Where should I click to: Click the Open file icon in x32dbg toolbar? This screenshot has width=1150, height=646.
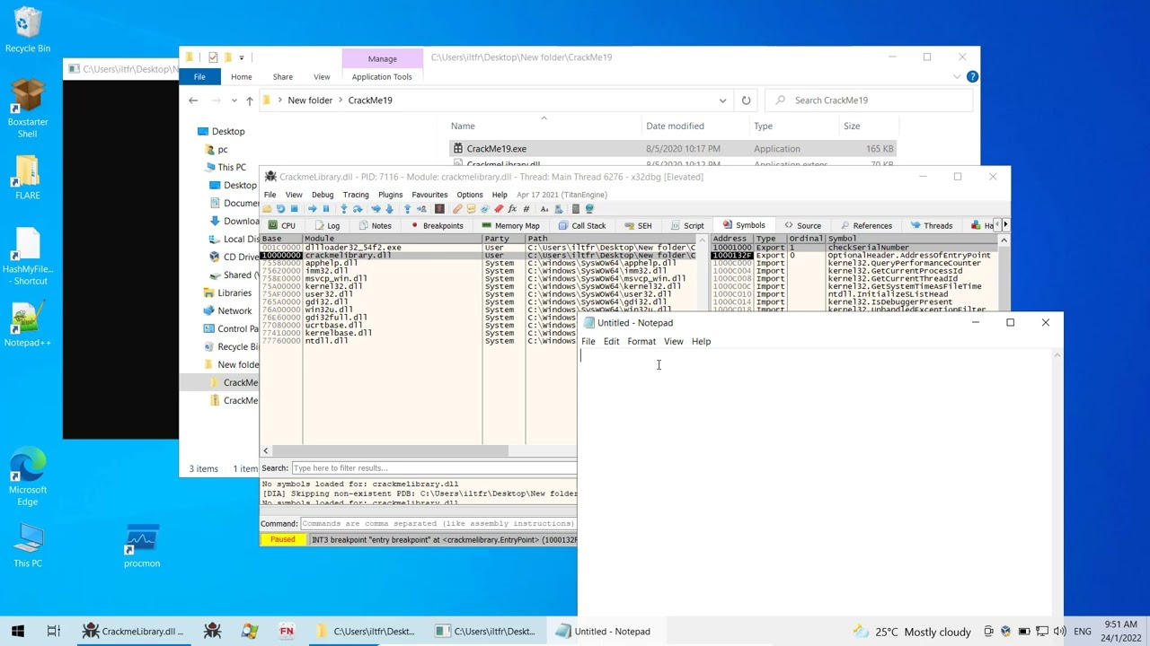267,209
